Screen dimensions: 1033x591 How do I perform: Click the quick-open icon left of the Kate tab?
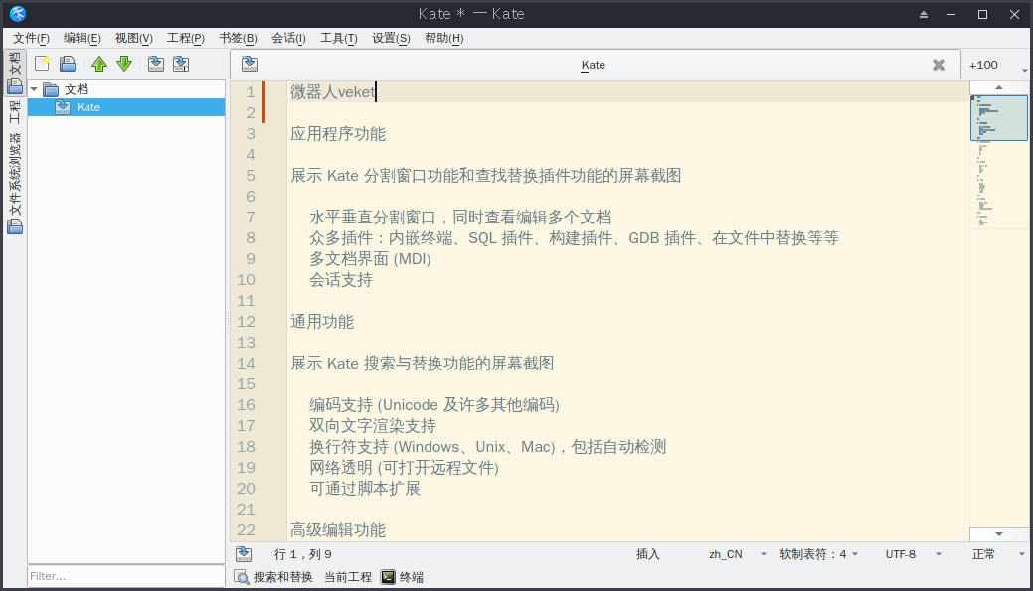249,64
